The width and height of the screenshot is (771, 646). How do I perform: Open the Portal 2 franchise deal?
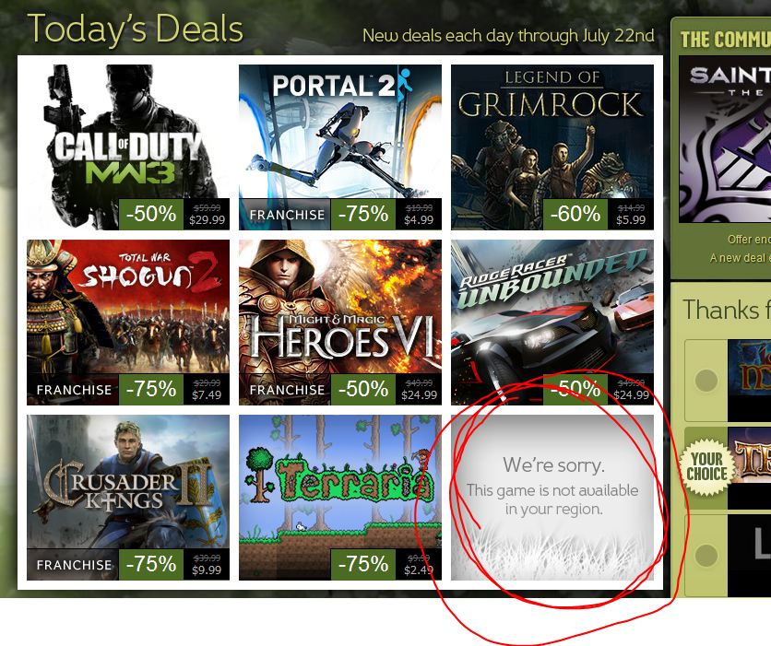[340, 147]
